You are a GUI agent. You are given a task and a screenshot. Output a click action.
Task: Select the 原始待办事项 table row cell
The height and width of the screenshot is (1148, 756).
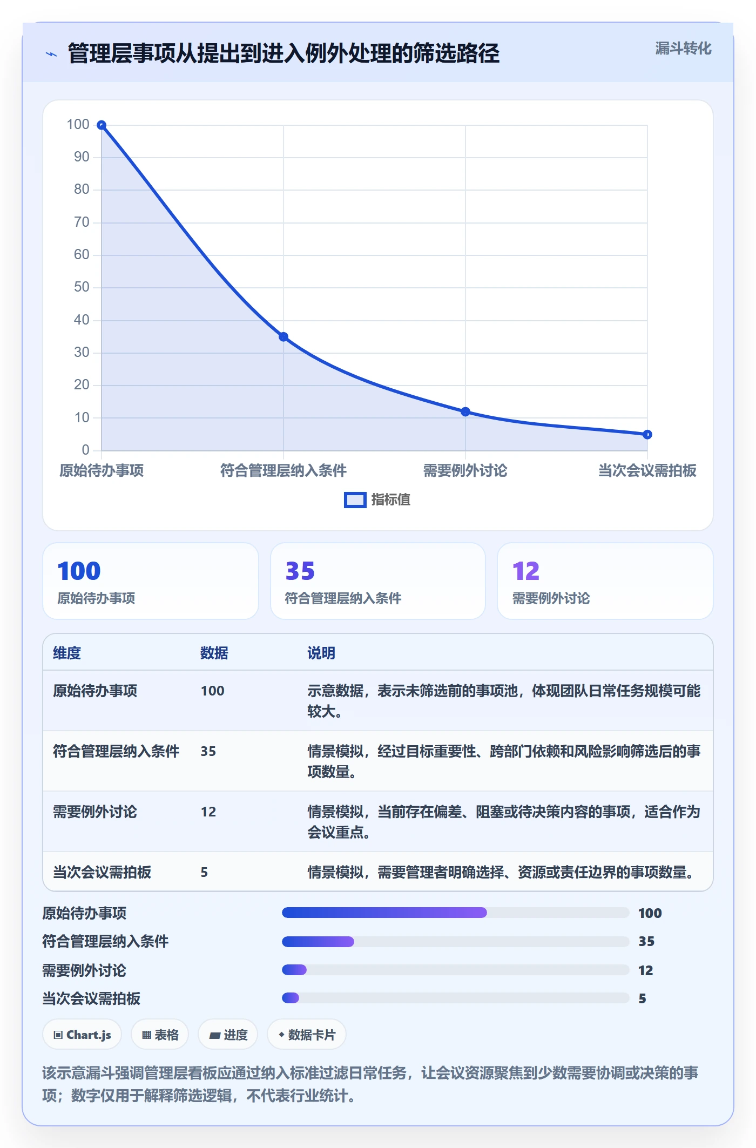(95, 691)
